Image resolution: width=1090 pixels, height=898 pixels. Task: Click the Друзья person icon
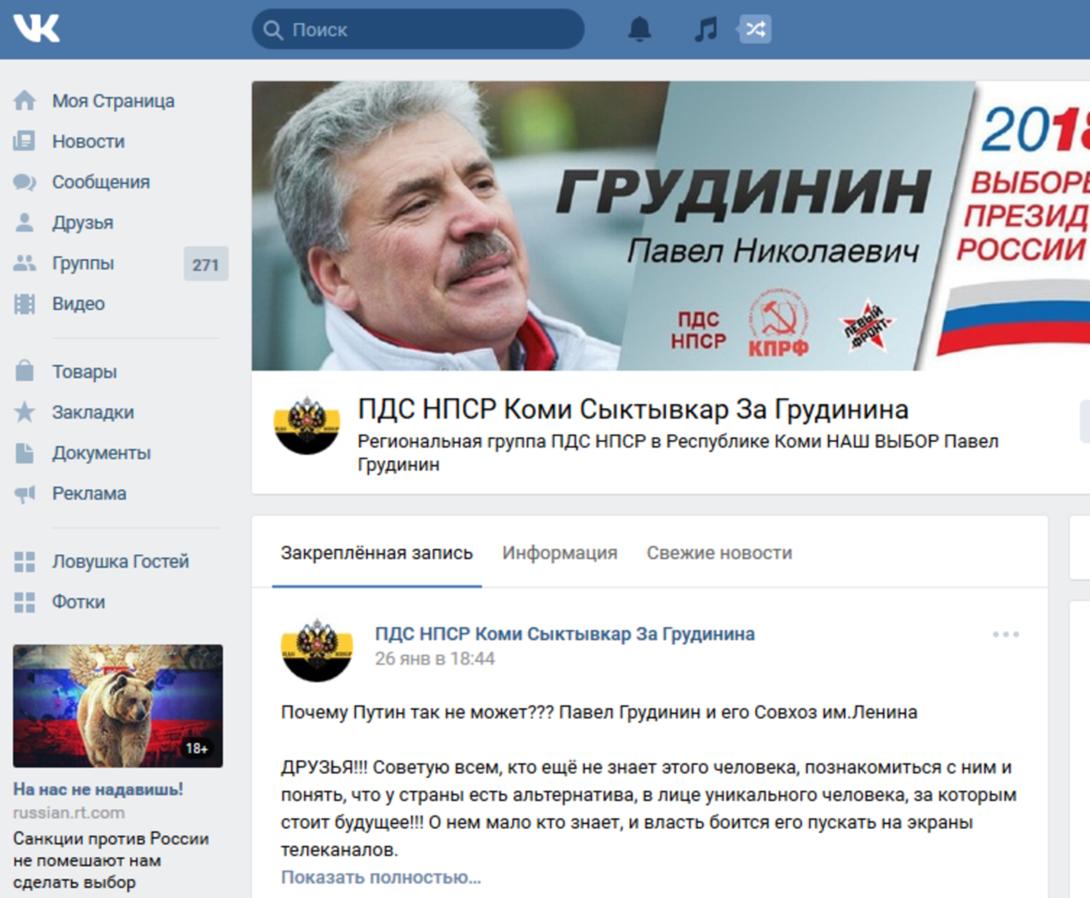pyautogui.click(x=25, y=222)
